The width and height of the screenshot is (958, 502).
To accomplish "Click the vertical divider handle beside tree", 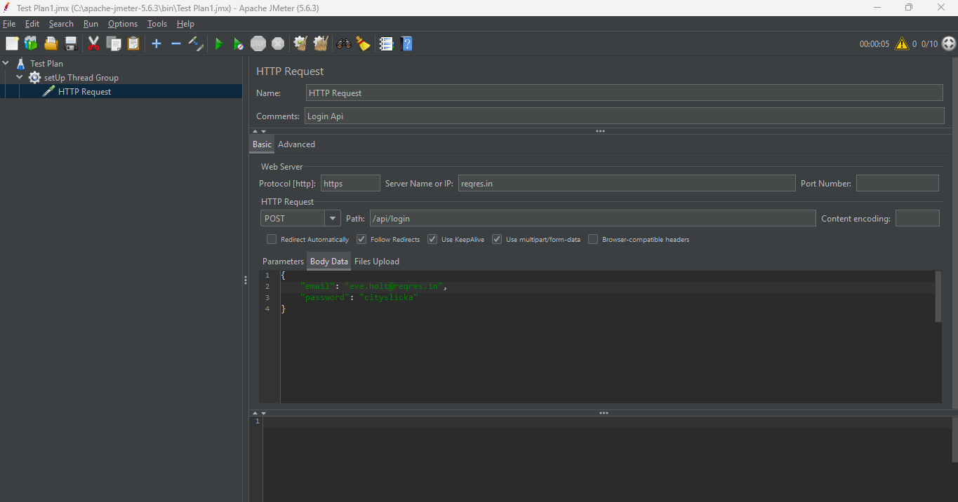I will click(x=246, y=280).
